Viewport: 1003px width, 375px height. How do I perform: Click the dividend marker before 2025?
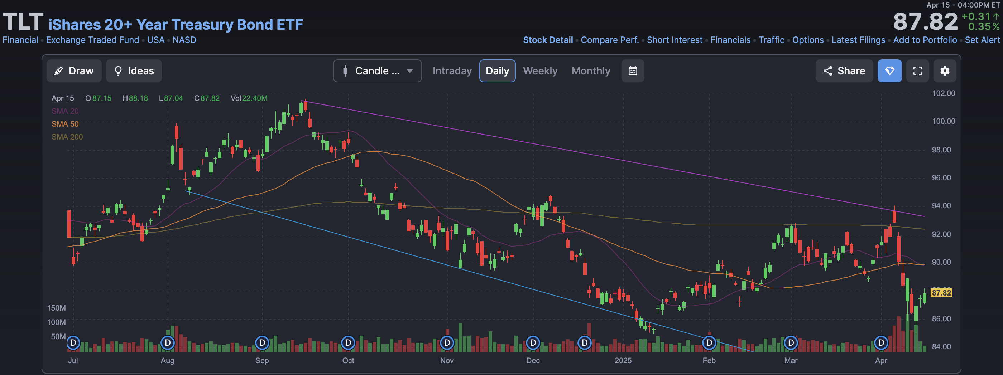click(585, 343)
